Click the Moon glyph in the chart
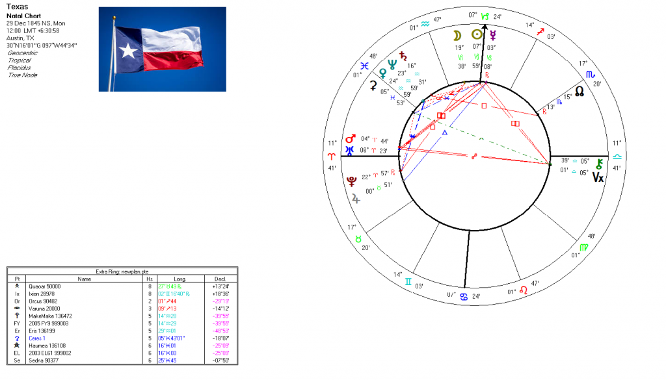 pos(457,34)
